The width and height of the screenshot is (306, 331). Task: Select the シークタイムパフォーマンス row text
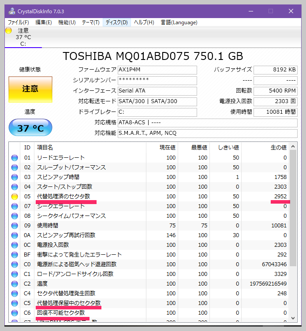pyautogui.click(x=71, y=216)
